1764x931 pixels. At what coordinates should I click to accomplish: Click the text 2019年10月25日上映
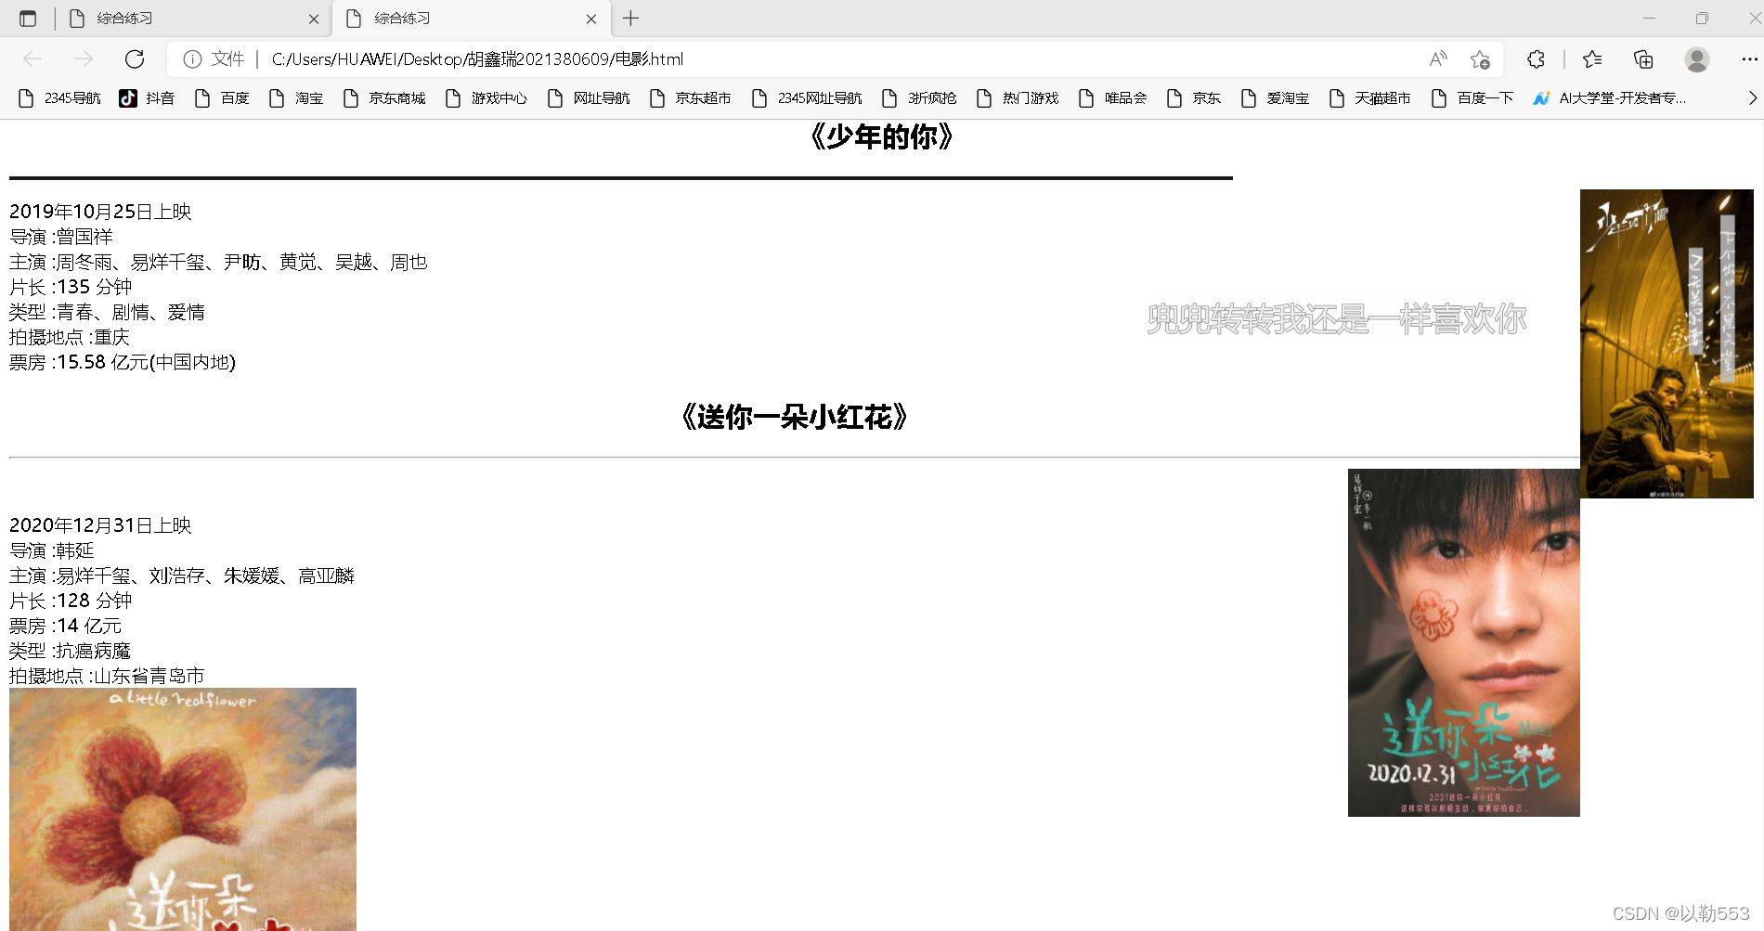(100, 212)
